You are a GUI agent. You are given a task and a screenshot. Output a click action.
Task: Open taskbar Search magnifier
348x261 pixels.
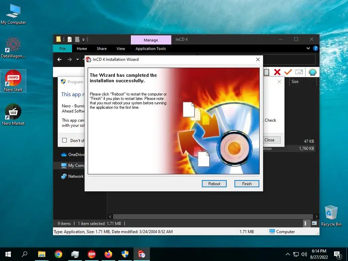pyautogui.click(x=24, y=254)
